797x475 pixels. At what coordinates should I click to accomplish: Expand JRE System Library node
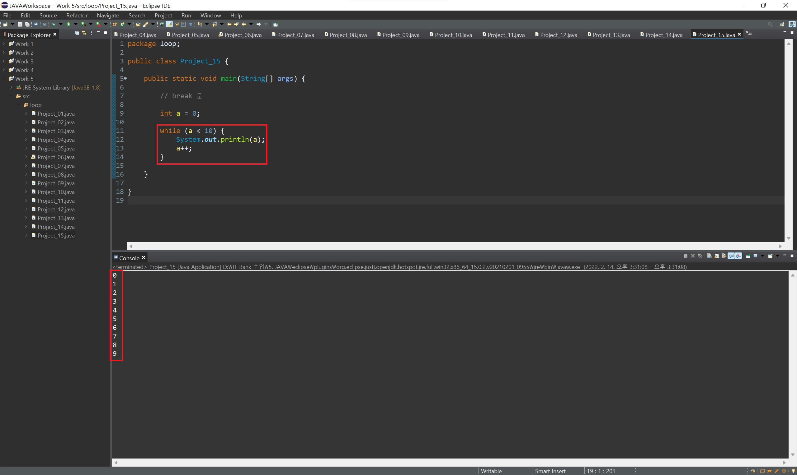click(11, 87)
